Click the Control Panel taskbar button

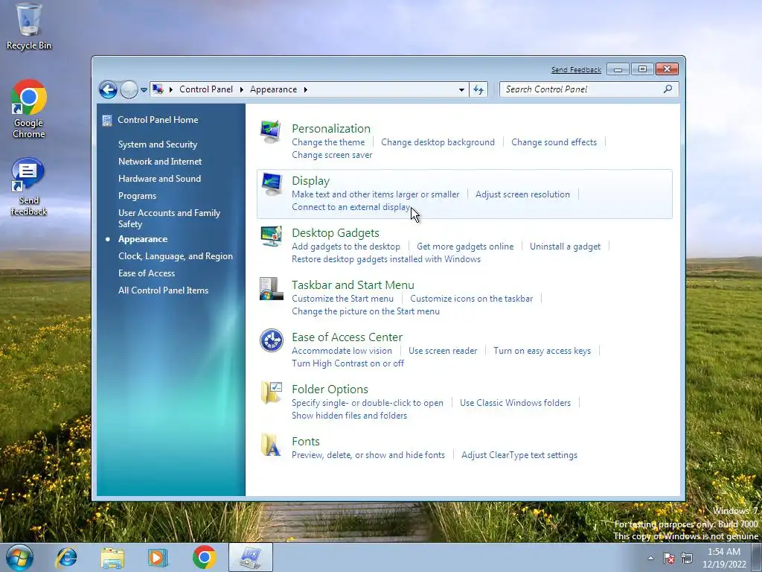coord(251,557)
